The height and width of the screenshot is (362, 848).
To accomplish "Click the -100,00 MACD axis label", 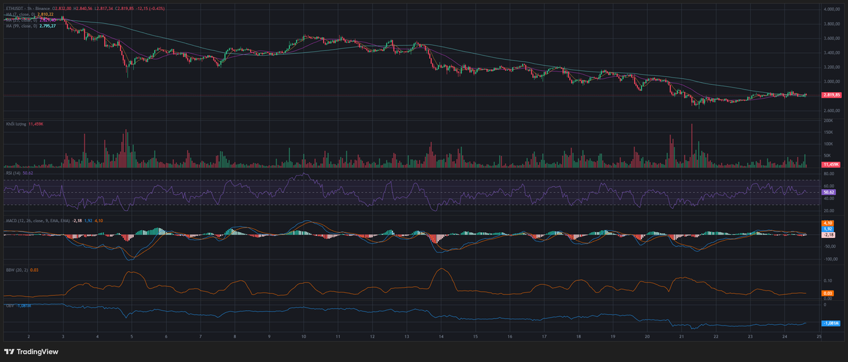I will click(x=831, y=259).
